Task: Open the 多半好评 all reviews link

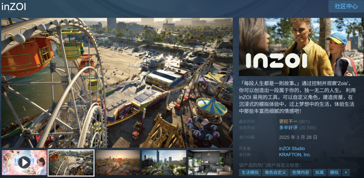Action: tap(288, 128)
